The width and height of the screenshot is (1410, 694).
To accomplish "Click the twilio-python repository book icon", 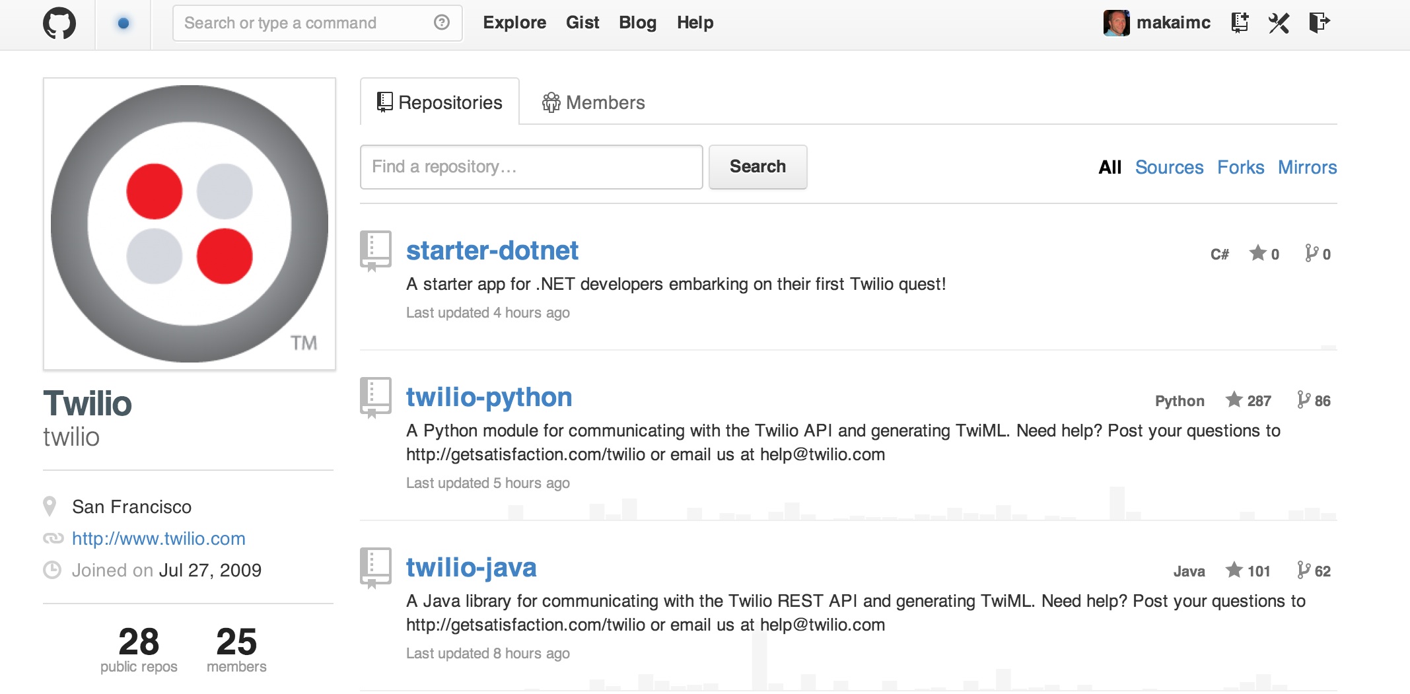I will click(376, 398).
